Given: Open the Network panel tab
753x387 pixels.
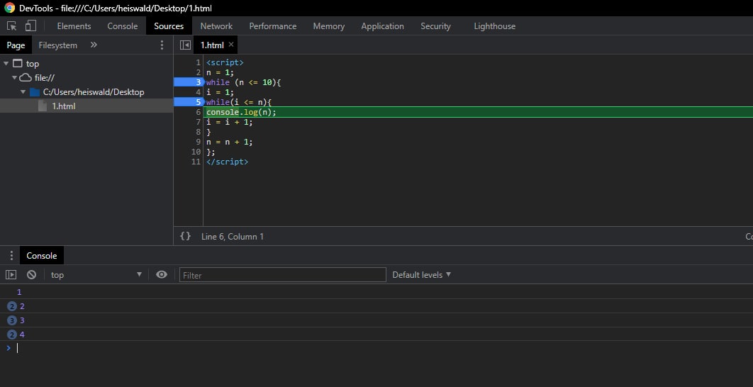Looking at the screenshot, I should [216, 26].
